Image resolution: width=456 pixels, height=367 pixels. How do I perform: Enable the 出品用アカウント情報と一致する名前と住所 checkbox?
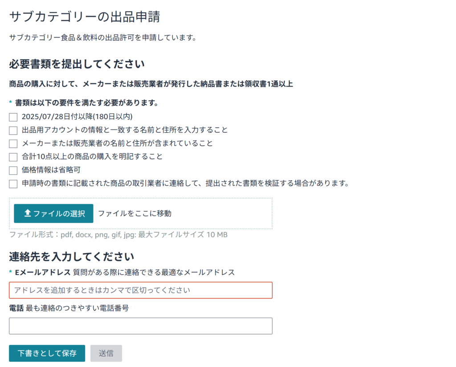[13, 130]
